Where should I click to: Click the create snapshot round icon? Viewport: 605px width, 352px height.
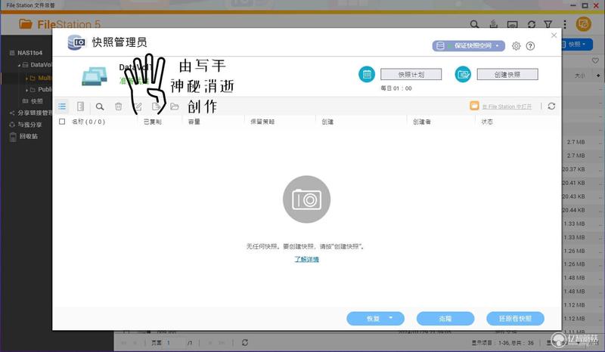[463, 75]
